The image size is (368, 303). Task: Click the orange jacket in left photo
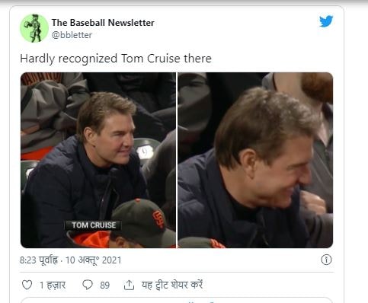pos(90,240)
